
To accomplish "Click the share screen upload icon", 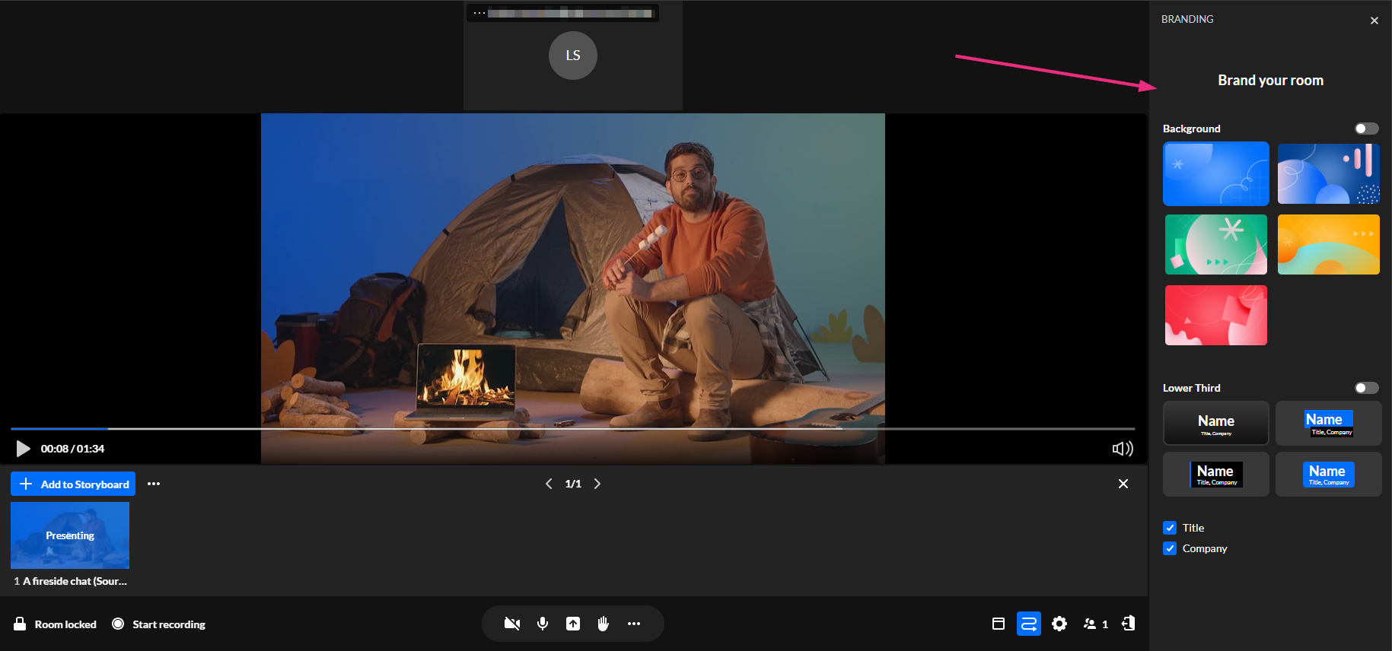I will (573, 624).
